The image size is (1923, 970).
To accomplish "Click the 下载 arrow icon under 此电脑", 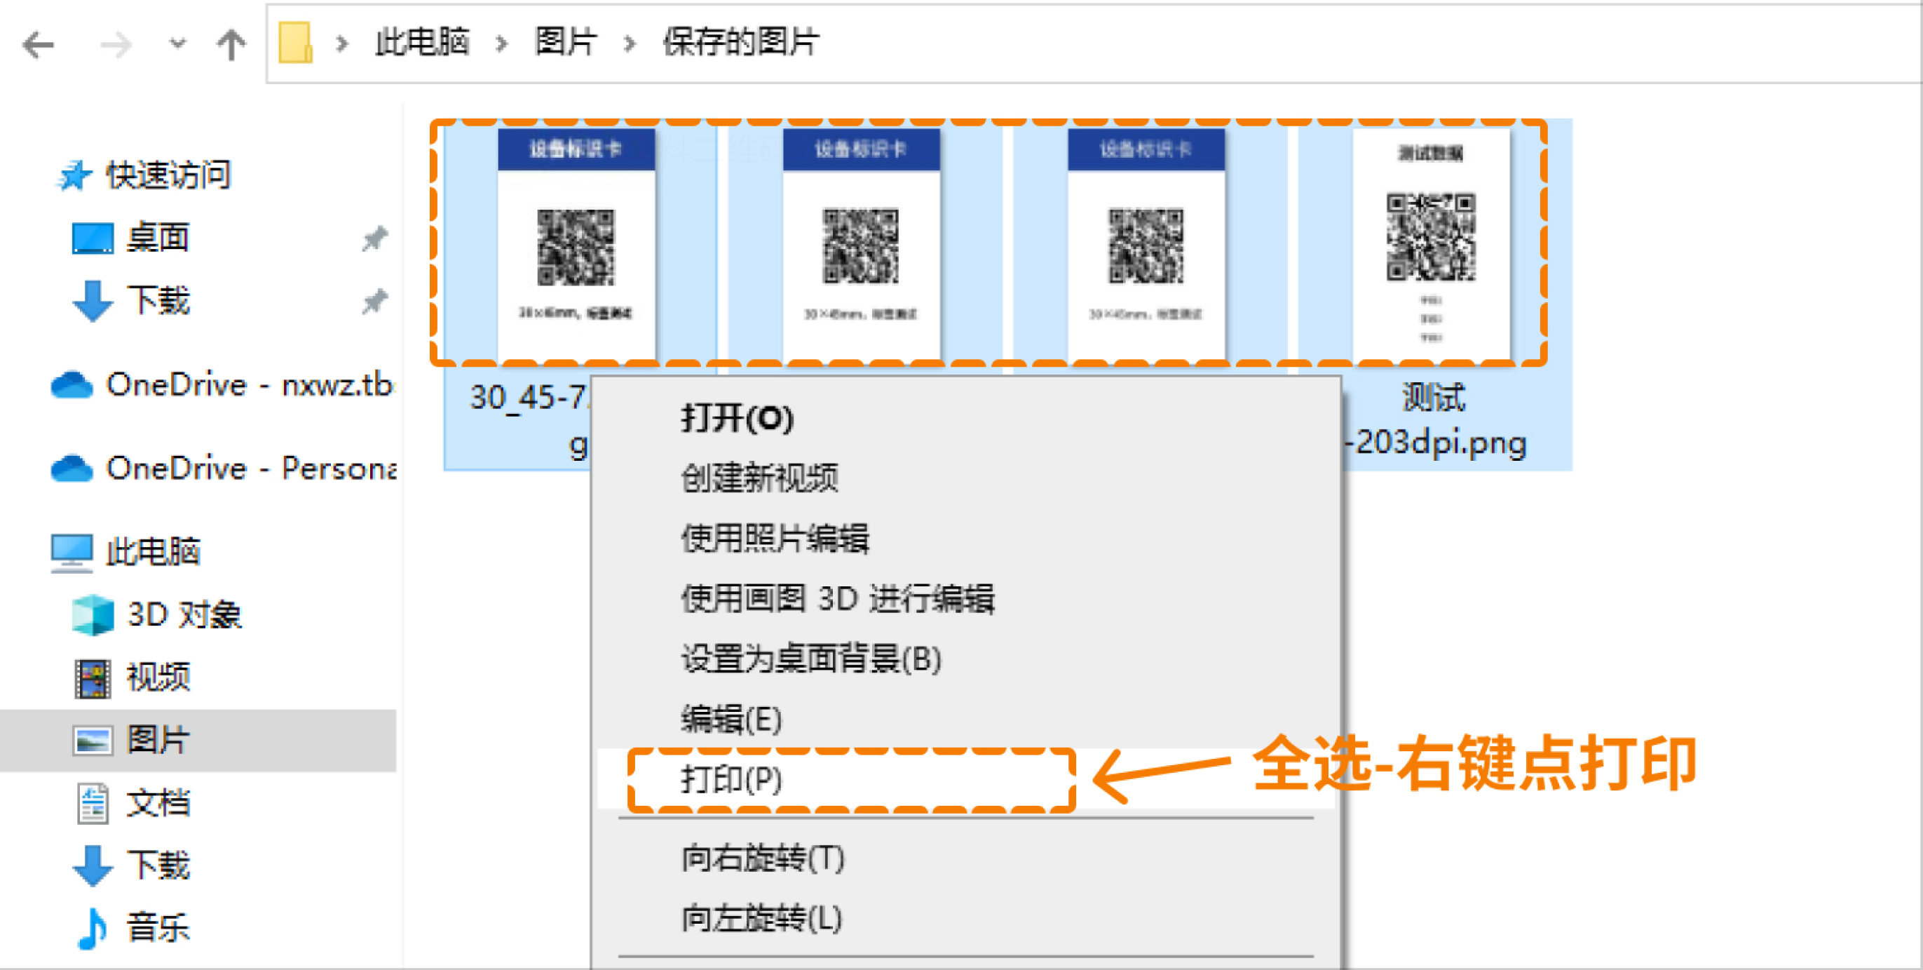I will [93, 866].
